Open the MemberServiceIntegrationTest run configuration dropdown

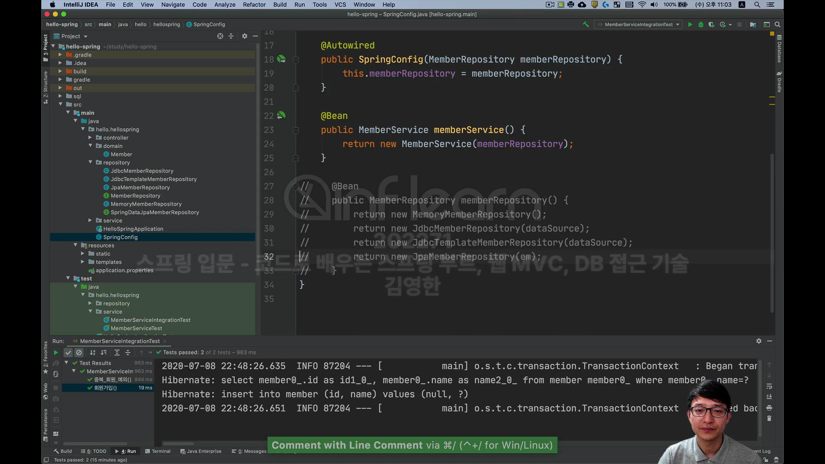pos(639,24)
